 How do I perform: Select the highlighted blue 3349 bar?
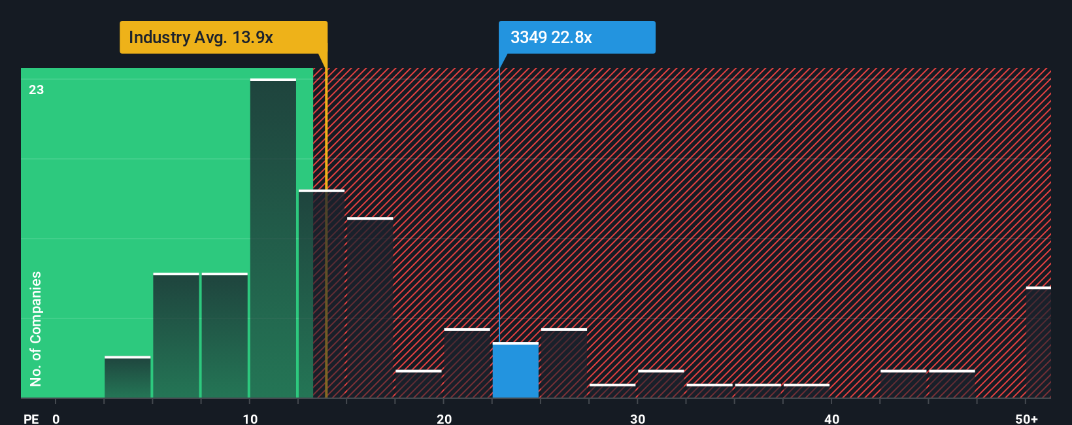pyautogui.click(x=516, y=370)
